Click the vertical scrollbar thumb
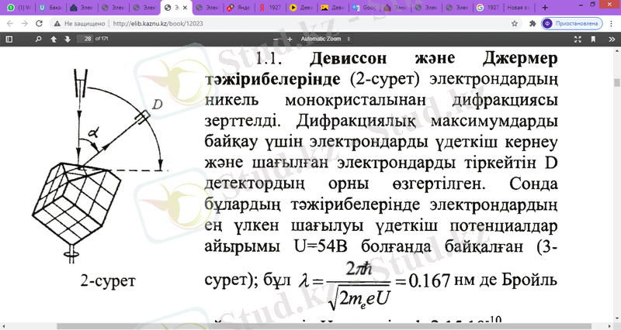Image resolution: width=621 pixels, height=330 pixels. (616, 81)
